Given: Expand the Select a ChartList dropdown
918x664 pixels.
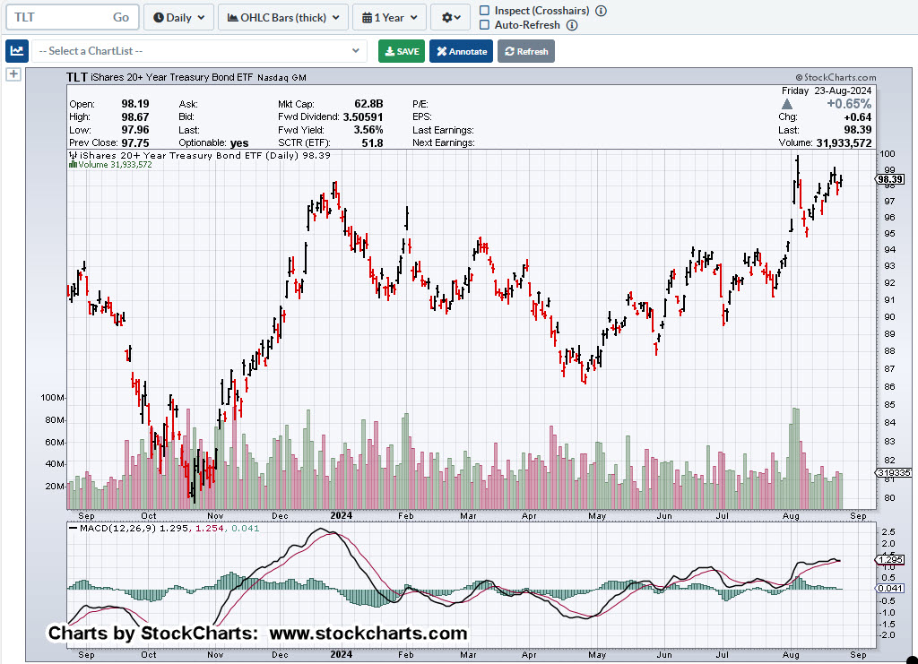Looking at the screenshot, I should tap(200, 51).
